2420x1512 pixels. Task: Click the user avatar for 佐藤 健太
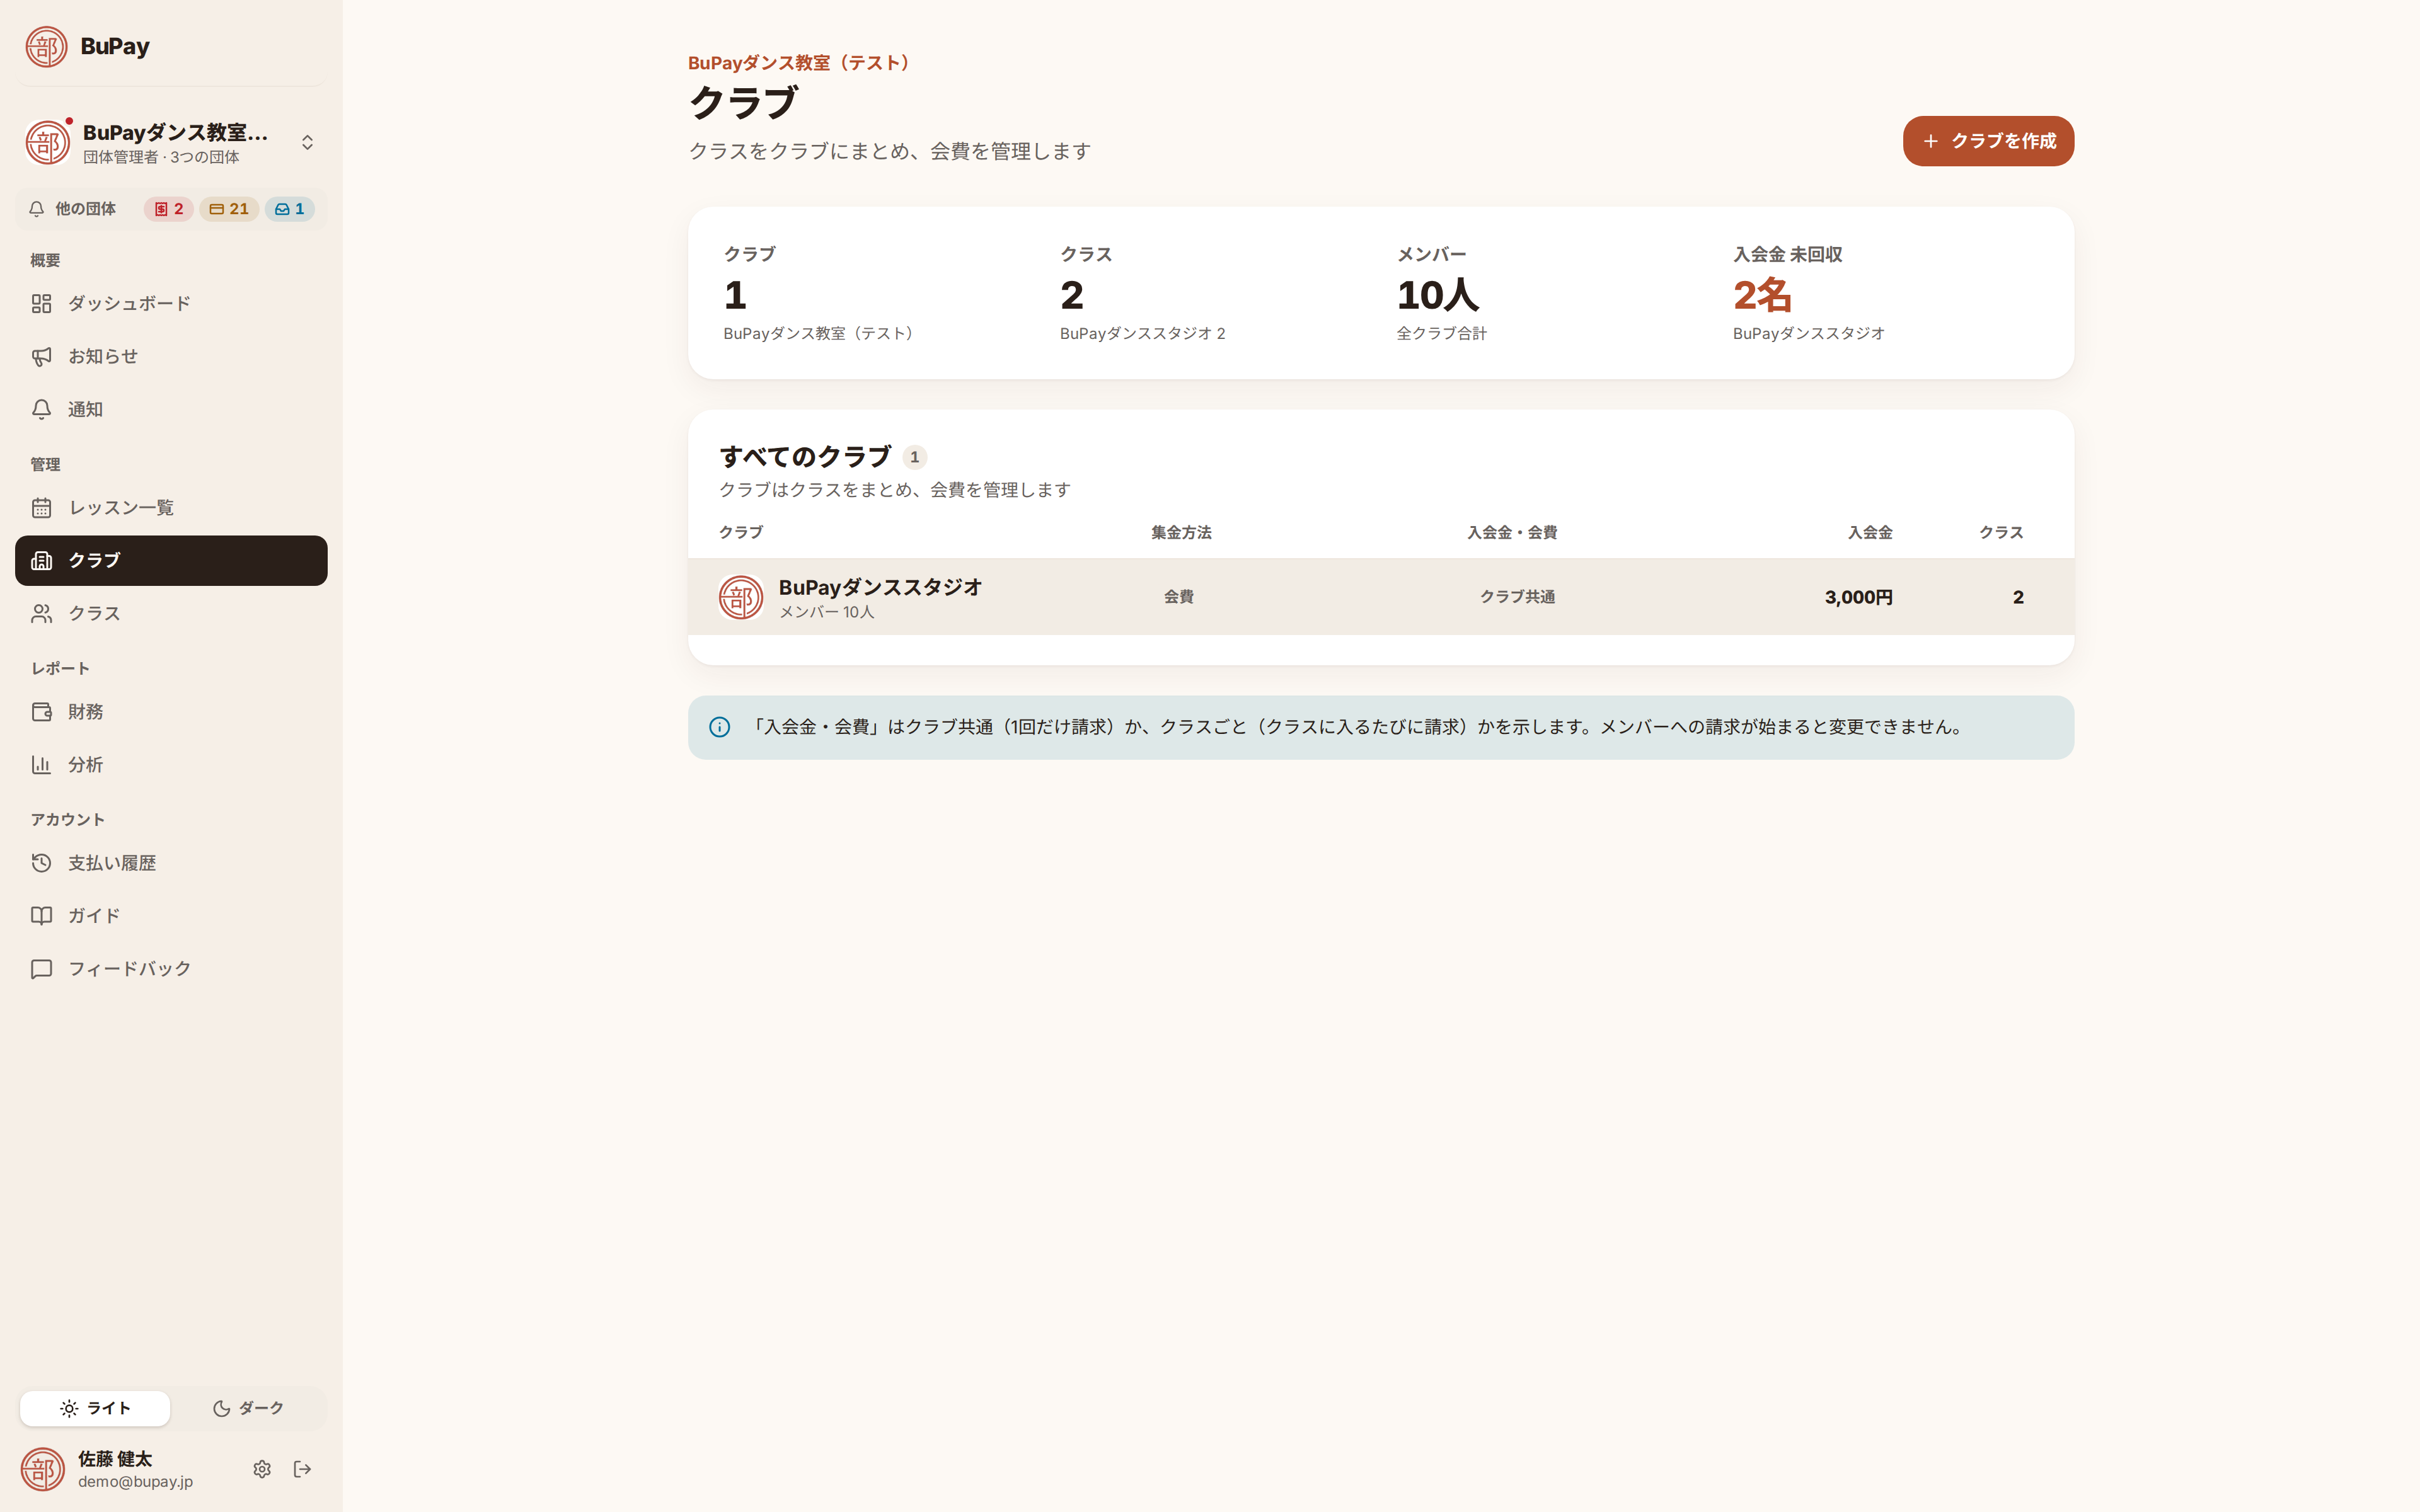coord(43,1469)
